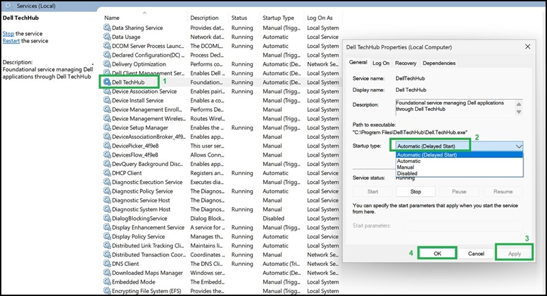The image size is (547, 296).
Task: Choose Automatic (Delayed Start) from the dropdown list
Action: (x=459, y=154)
